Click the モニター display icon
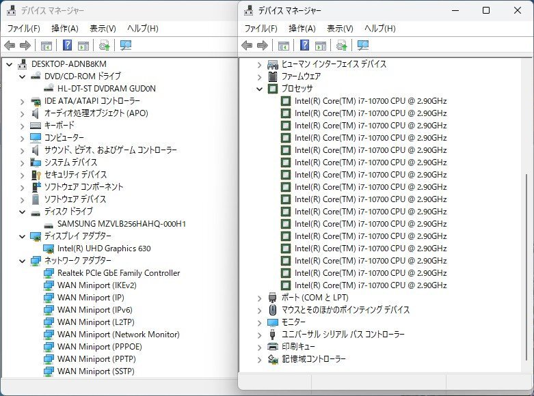 coord(273,322)
